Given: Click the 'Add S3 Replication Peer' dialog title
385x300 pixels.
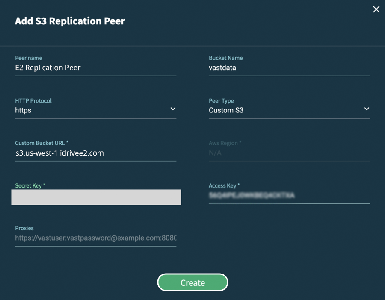Looking at the screenshot, I should click(x=70, y=21).
